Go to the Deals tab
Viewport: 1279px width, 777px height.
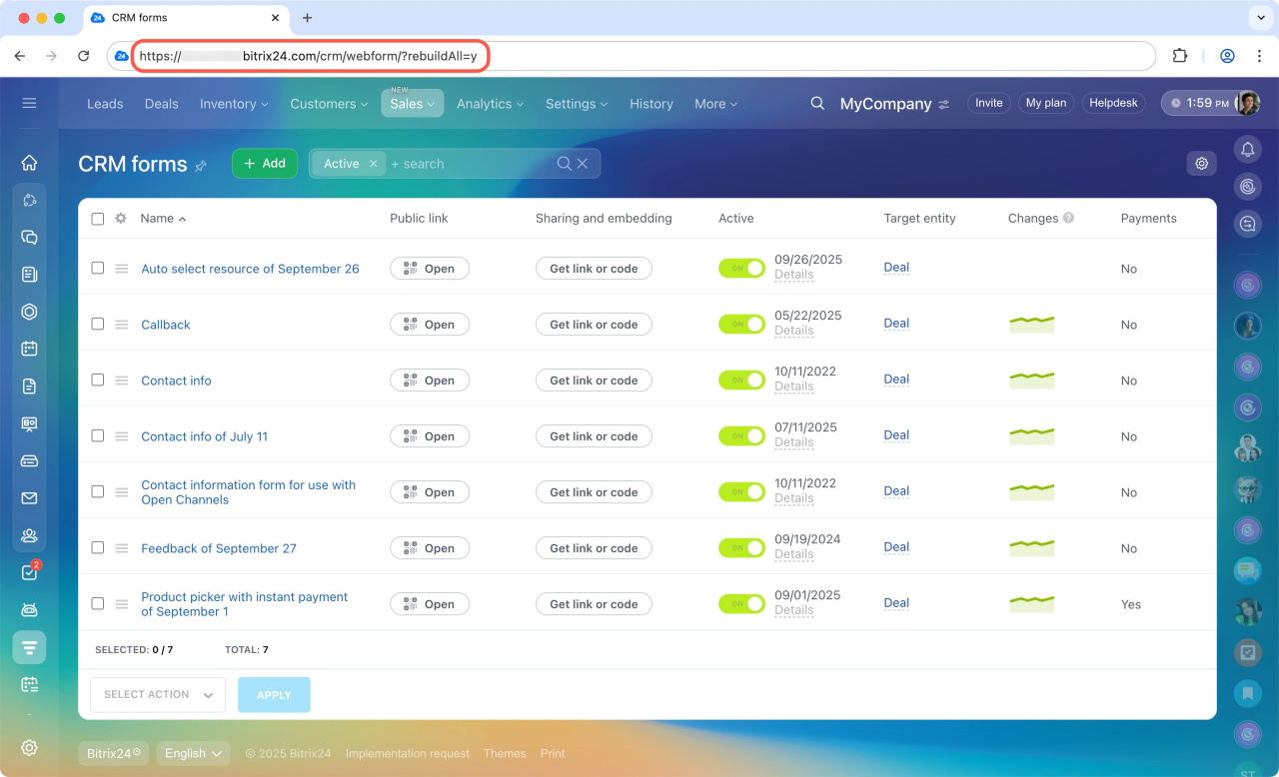161,104
